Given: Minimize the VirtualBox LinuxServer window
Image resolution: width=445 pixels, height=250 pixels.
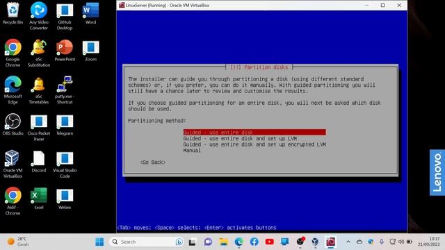Looking at the screenshot, I should pos(366,5).
